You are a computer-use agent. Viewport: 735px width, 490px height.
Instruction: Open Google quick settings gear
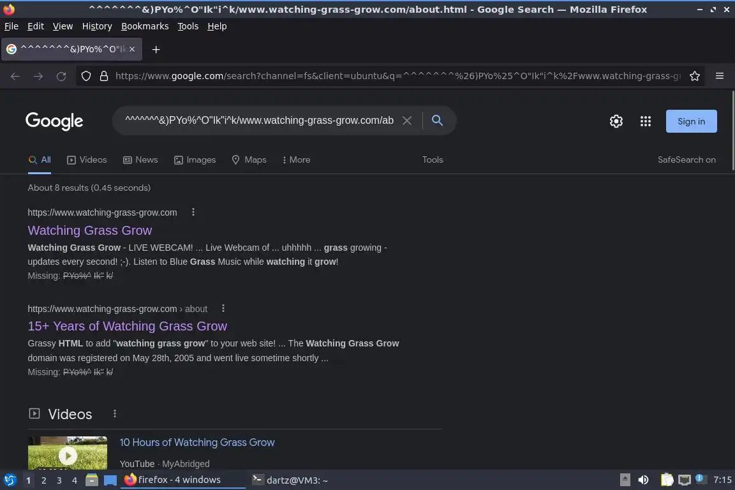click(x=616, y=121)
